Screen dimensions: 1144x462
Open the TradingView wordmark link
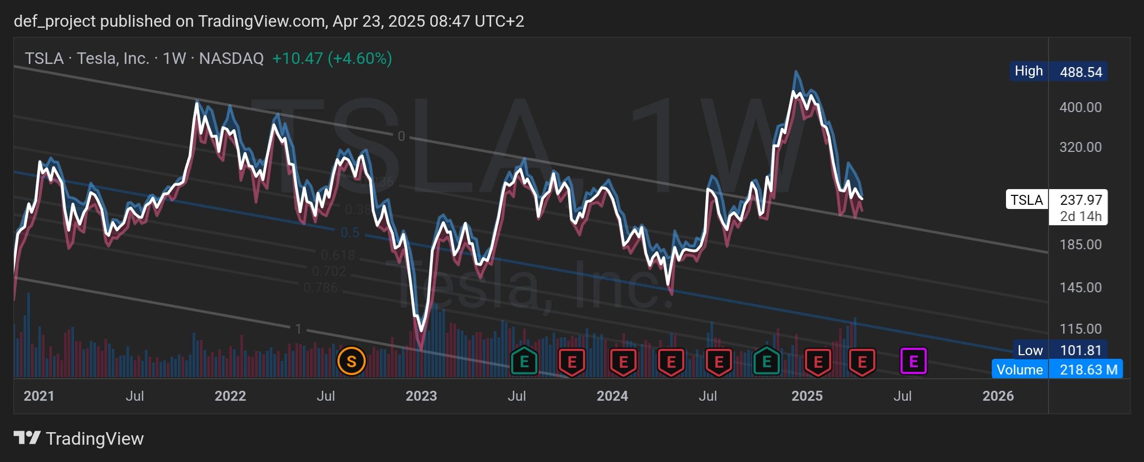click(95, 438)
